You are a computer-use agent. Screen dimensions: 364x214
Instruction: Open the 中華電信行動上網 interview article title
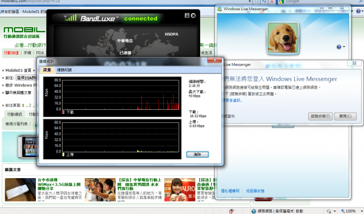(x=139, y=184)
